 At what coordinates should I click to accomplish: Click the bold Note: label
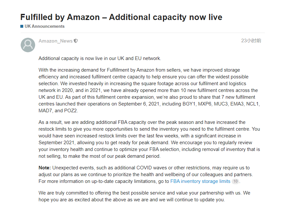tap(45, 168)
